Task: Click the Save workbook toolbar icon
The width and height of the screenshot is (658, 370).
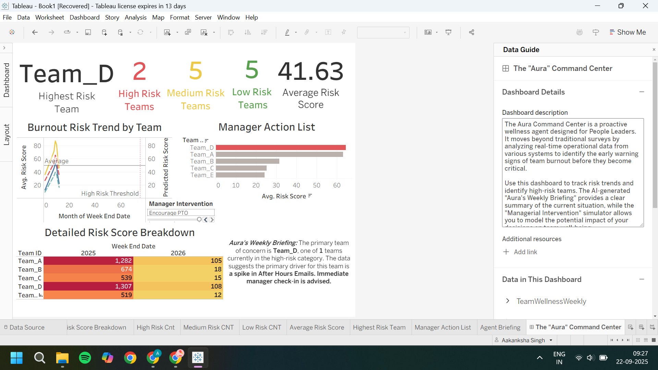Action: tap(88, 32)
